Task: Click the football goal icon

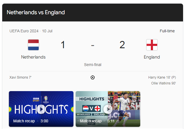Action: point(93,77)
